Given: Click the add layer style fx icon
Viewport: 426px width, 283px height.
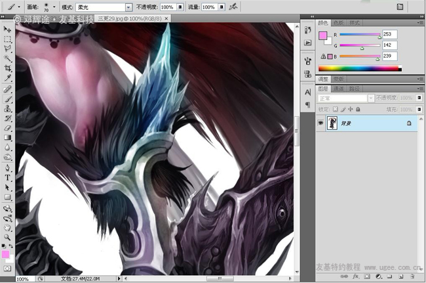Looking at the screenshot, I should 355,276.
